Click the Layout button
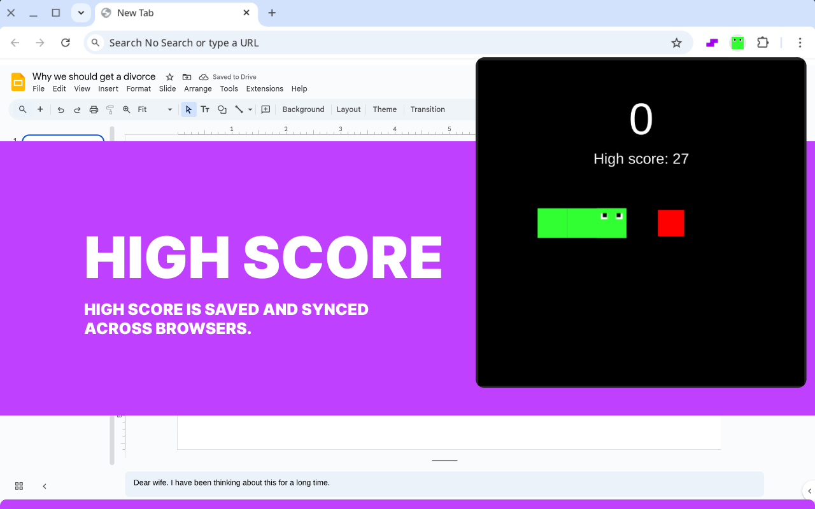This screenshot has height=509, width=815. [x=349, y=109]
